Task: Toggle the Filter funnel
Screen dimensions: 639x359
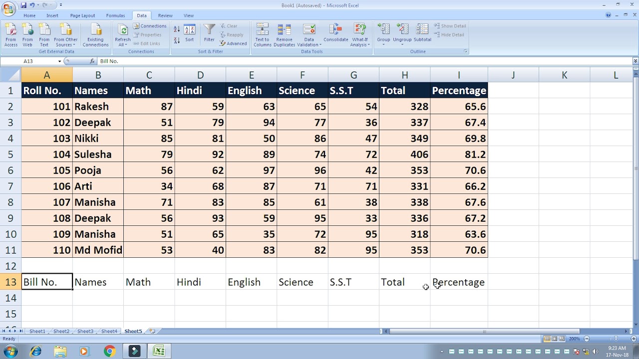Action: point(209,33)
